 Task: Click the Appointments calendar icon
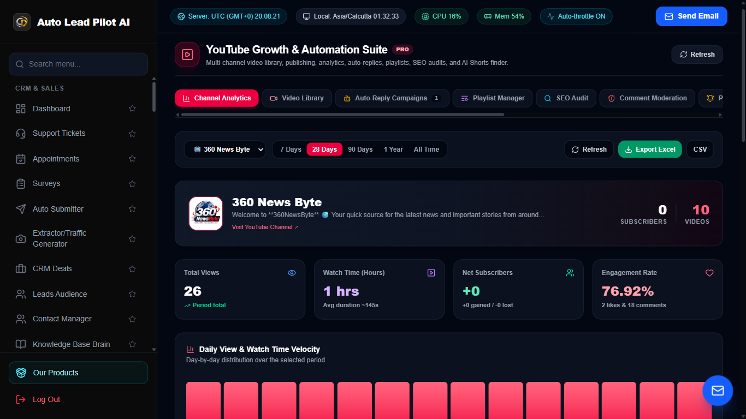(x=21, y=159)
